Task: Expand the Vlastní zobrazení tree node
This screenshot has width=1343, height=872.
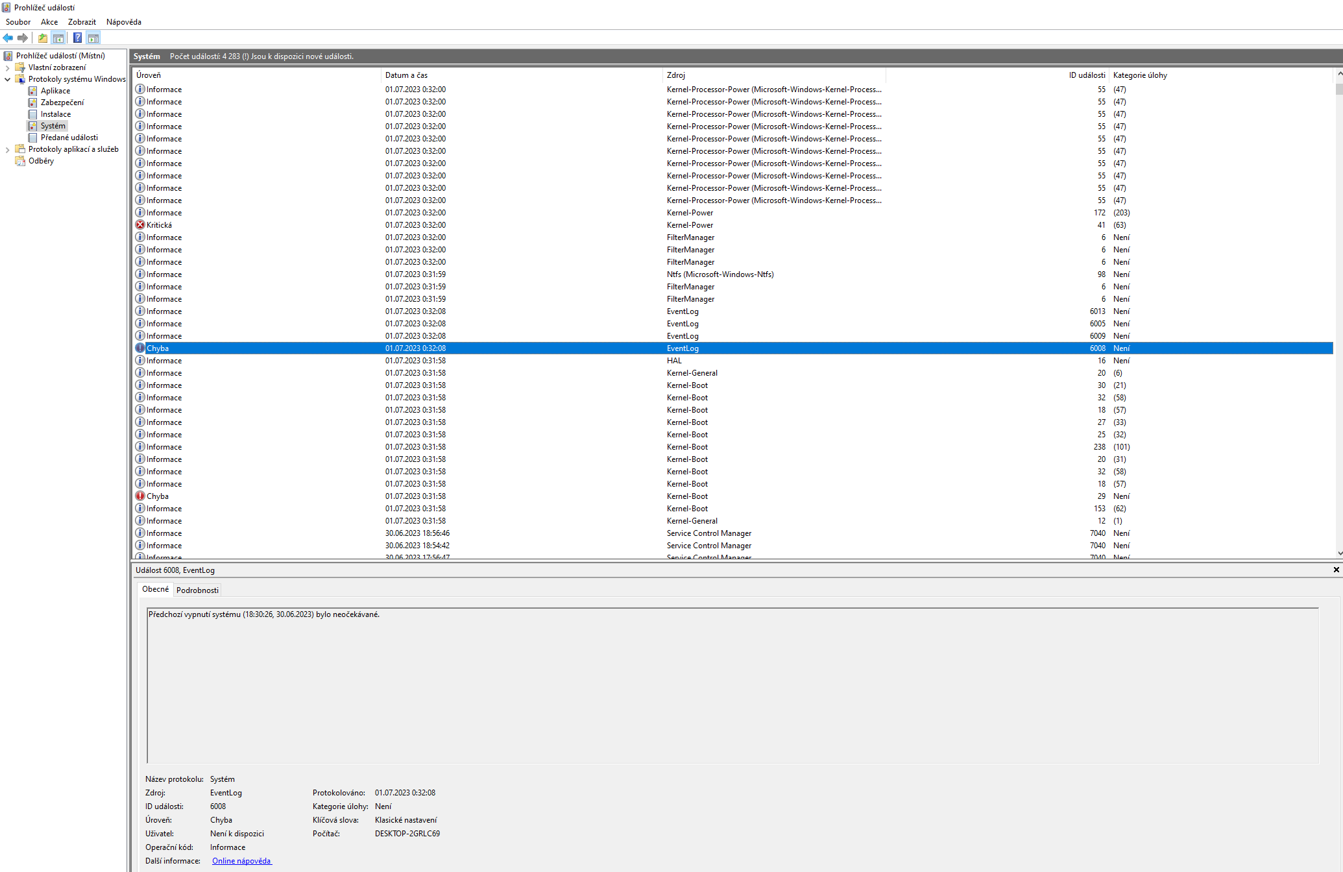Action: (x=7, y=67)
